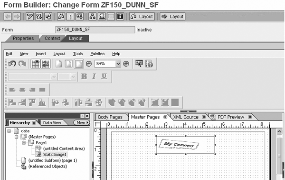Click the zoom in plus icon
The height and width of the screenshot is (180, 285).
[x=126, y=64]
